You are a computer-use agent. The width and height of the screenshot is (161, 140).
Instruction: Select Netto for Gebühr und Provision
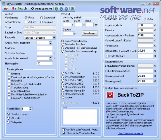[131, 19]
